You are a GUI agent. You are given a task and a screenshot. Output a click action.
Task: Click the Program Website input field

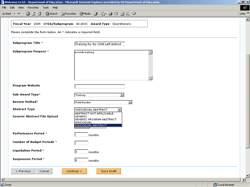(100, 86)
